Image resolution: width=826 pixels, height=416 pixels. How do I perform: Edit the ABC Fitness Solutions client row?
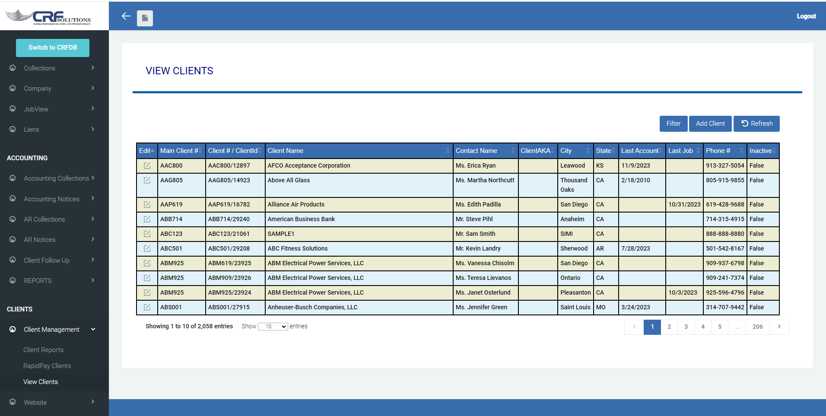coord(147,248)
